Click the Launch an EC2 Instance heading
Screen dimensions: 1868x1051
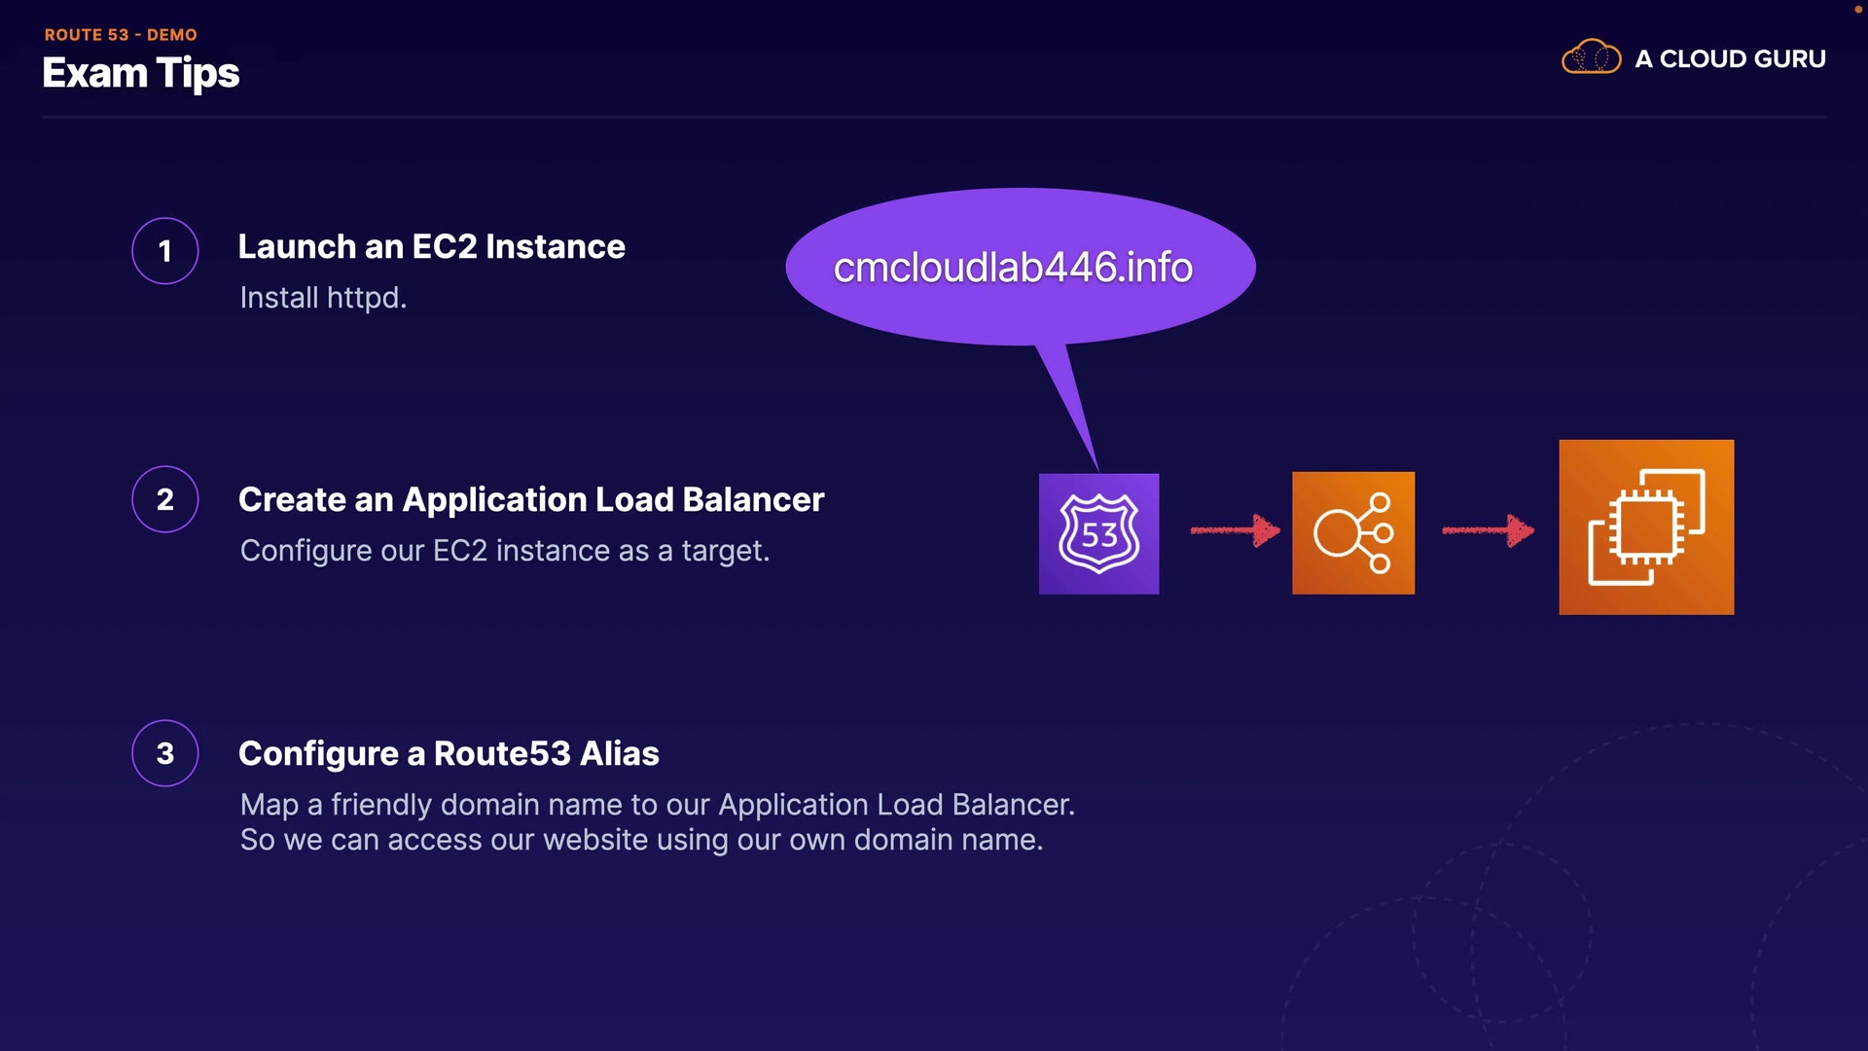tap(431, 247)
